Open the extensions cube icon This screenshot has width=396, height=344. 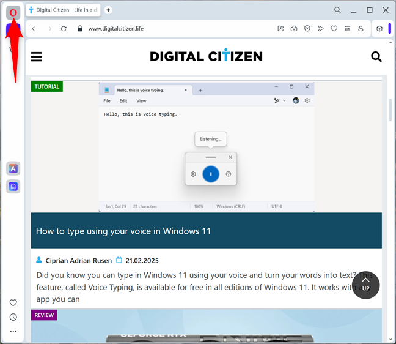coord(380,29)
